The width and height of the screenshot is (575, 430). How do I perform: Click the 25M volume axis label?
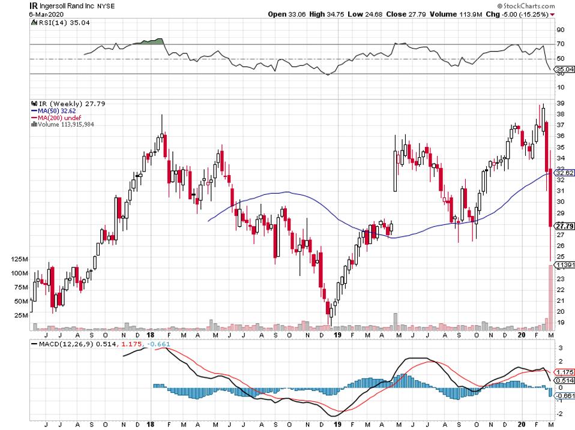coord(21,315)
